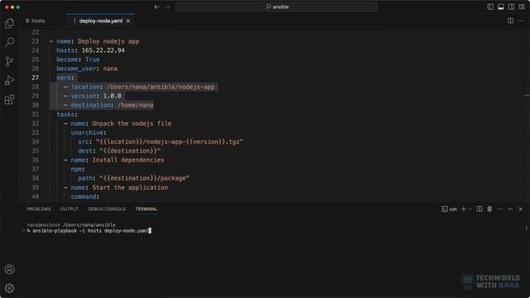Click 'Start the application' task name

tap(130, 187)
